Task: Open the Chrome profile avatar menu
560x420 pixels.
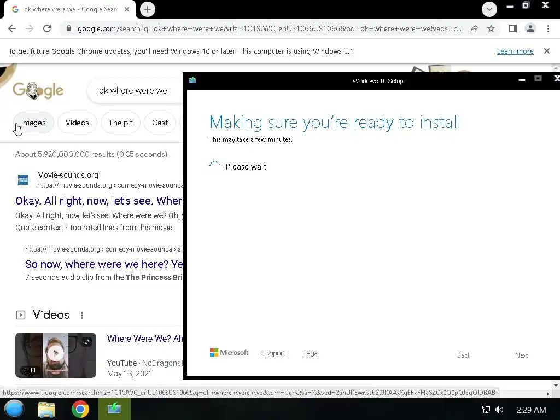Action: click(x=530, y=28)
